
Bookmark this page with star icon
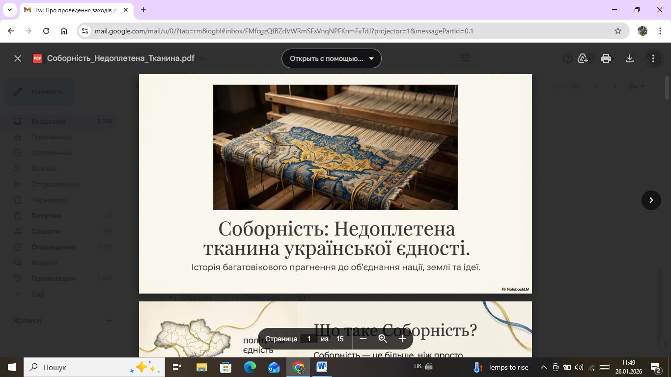coord(618,31)
